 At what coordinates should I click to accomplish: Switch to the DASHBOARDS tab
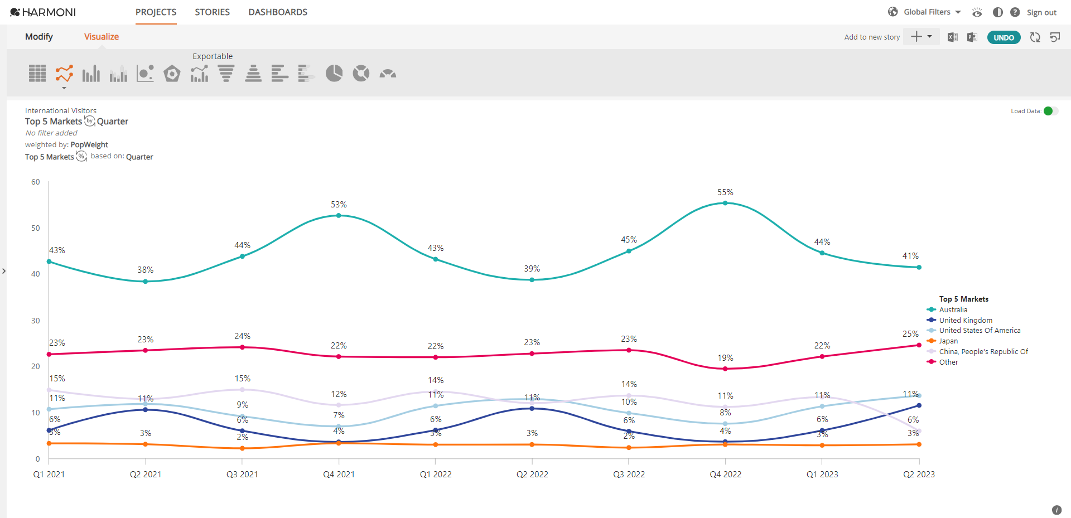coord(278,12)
